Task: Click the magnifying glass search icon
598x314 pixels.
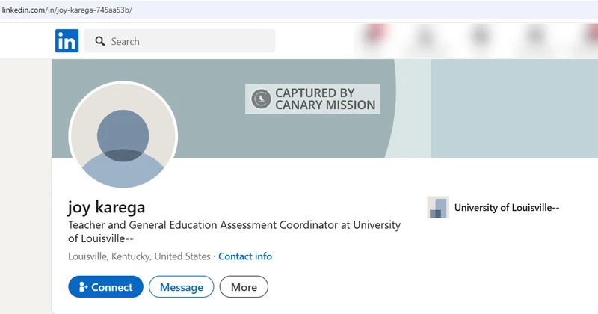Action: tap(100, 41)
